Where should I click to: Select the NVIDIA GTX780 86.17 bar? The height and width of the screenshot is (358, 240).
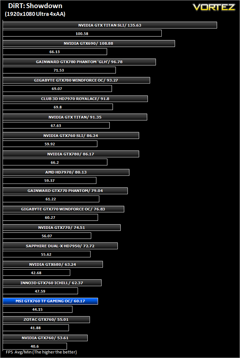71,154
